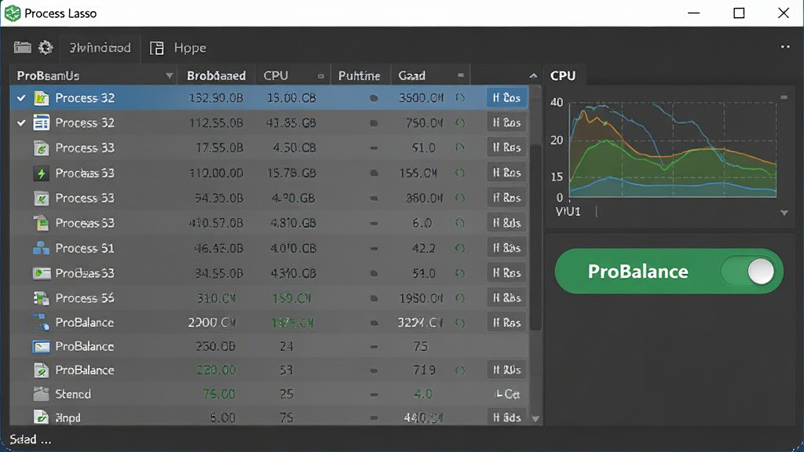This screenshot has width=804, height=452.
Task: Click the scrollbar down arrow of process list
Action: tap(535, 419)
